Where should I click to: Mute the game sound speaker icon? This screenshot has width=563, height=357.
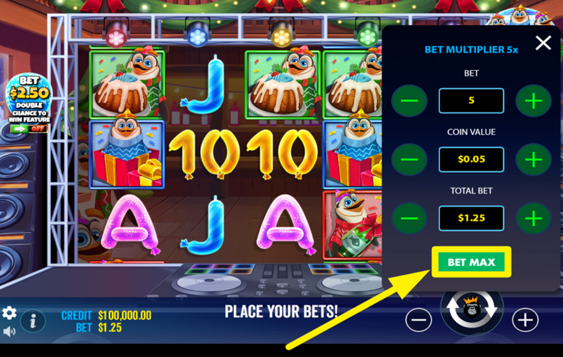9,331
